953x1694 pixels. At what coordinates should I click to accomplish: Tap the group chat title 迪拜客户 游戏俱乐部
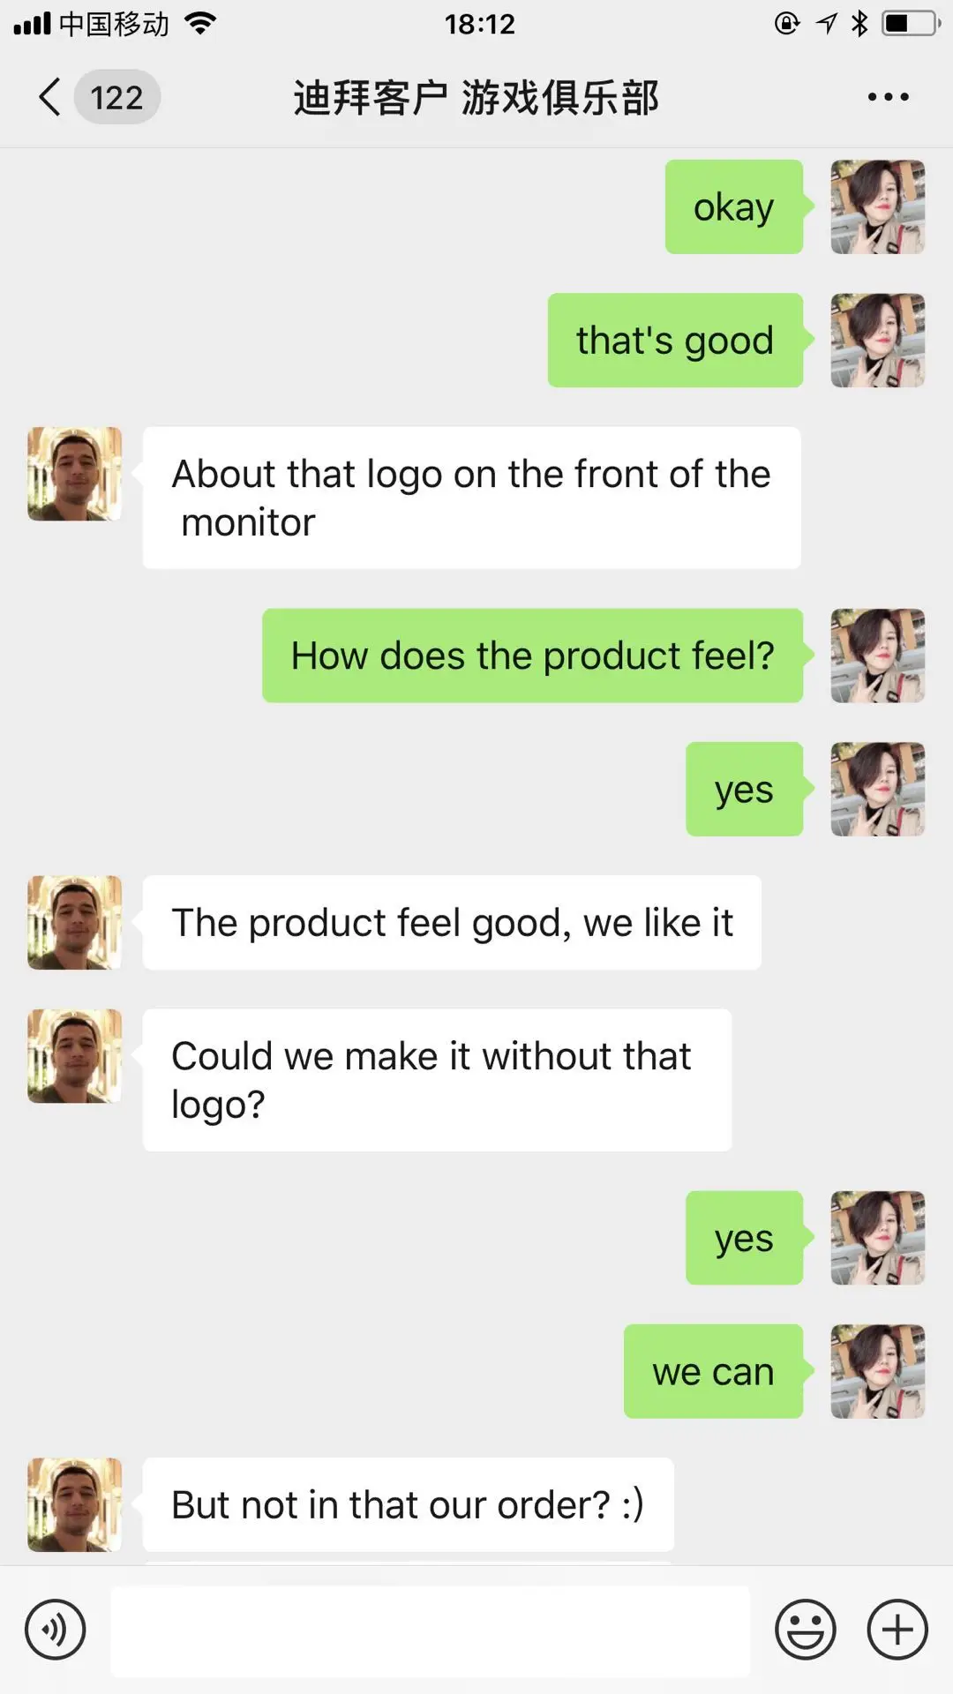click(x=476, y=97)
